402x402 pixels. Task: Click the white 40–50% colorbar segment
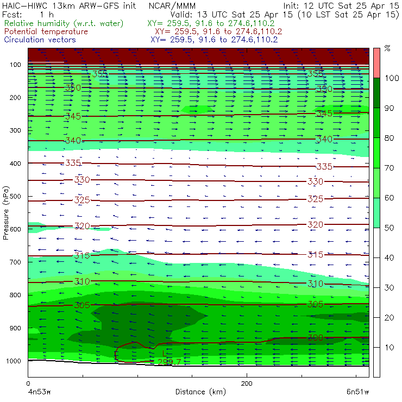pos(376,242)
